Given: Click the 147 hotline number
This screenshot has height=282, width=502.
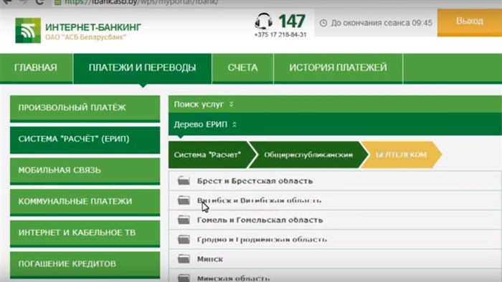Looking at the screenshot, I should tap(292, 21).
